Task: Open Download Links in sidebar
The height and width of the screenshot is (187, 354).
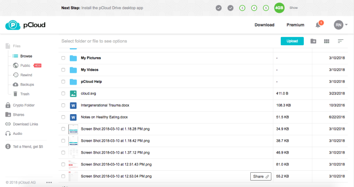Action: (x=26, y=124)
